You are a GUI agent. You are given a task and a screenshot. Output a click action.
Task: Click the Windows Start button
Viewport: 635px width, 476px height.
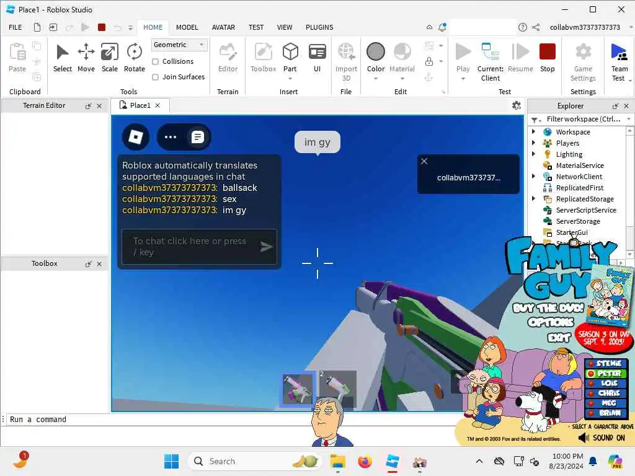coord(171,461)
